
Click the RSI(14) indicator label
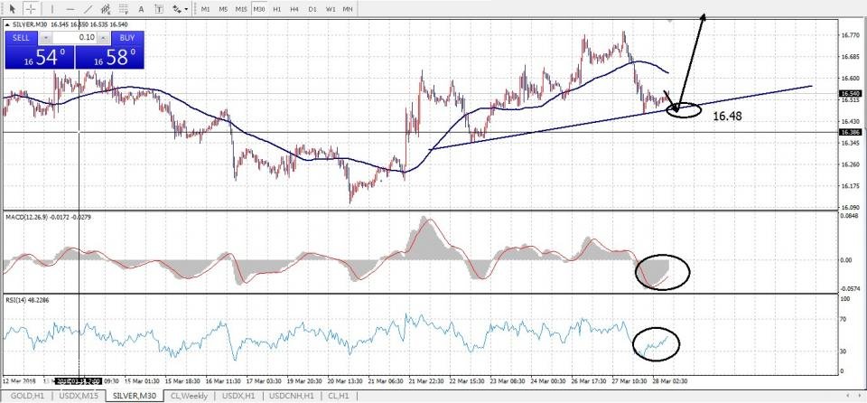pyautogui.click(x=25, y=299)
